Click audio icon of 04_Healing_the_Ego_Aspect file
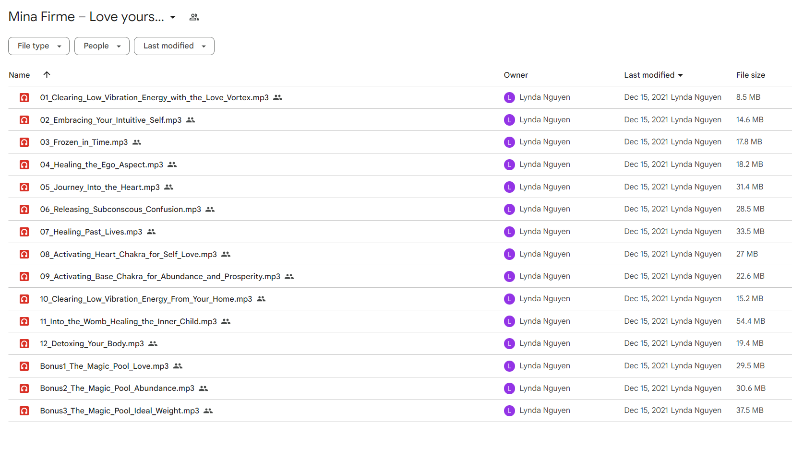The width and height of the screenshot is (792, 470). (24, 164)
